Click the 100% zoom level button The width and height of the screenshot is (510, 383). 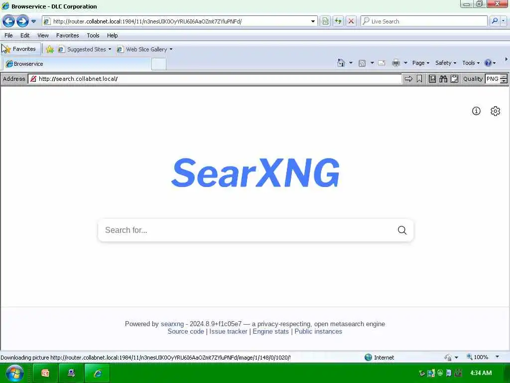[478, 357]
